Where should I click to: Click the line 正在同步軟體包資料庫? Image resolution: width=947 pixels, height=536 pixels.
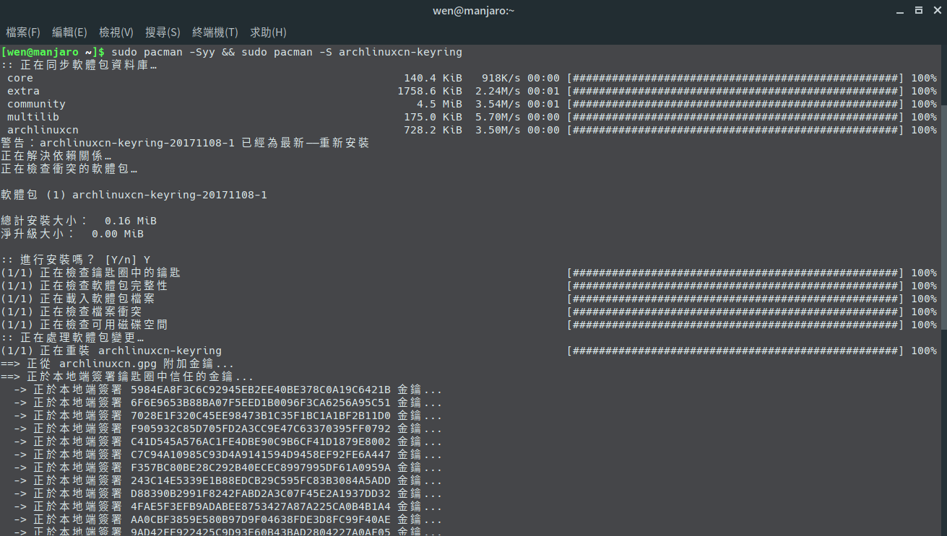tap(79, 65)
